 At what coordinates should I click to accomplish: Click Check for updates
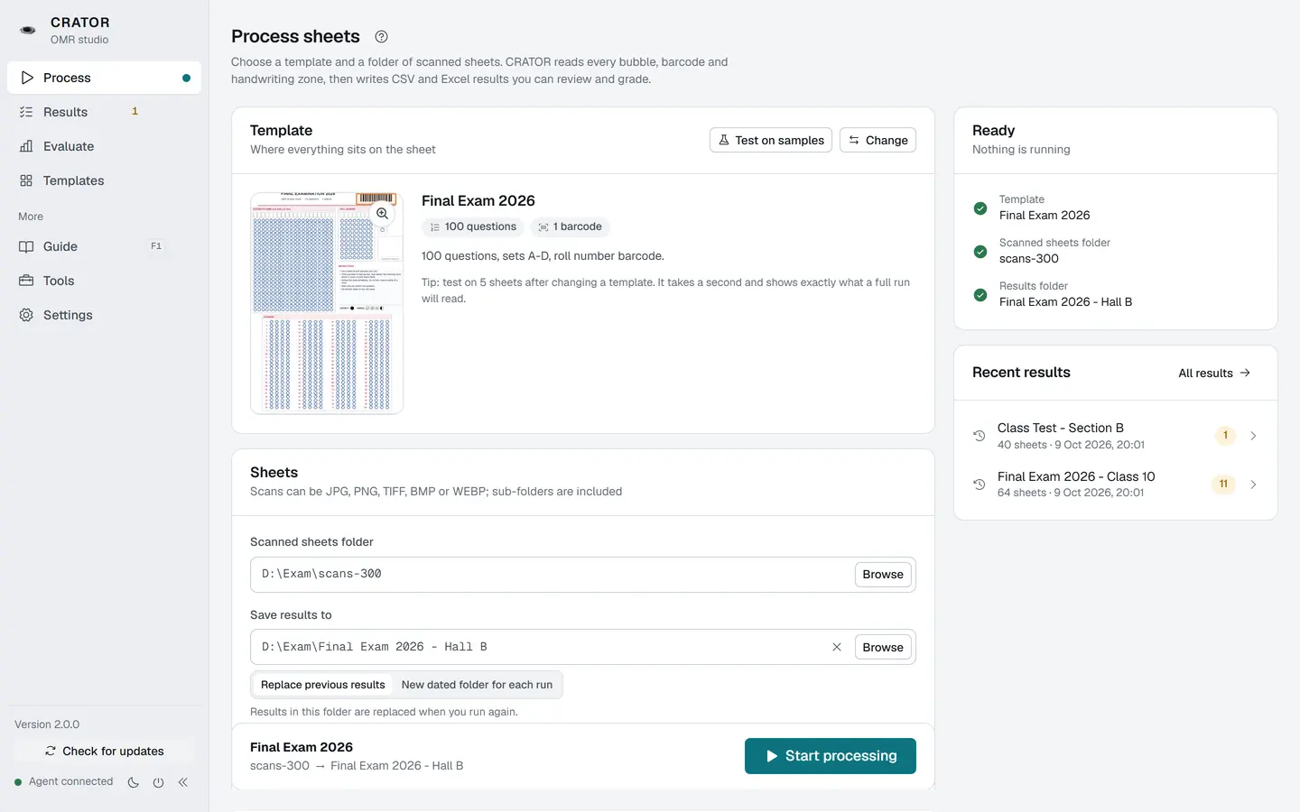click(x=104, y=752)
